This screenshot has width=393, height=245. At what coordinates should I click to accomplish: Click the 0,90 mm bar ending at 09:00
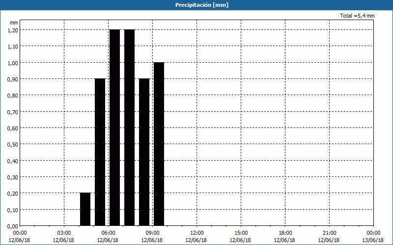click(x=144, y=152)
